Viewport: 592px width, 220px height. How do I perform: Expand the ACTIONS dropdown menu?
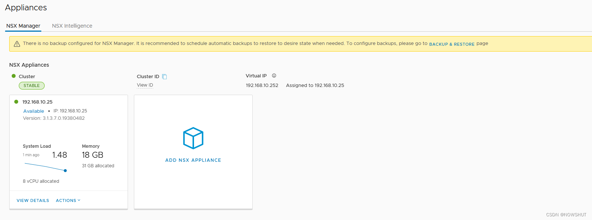point(68,200)
